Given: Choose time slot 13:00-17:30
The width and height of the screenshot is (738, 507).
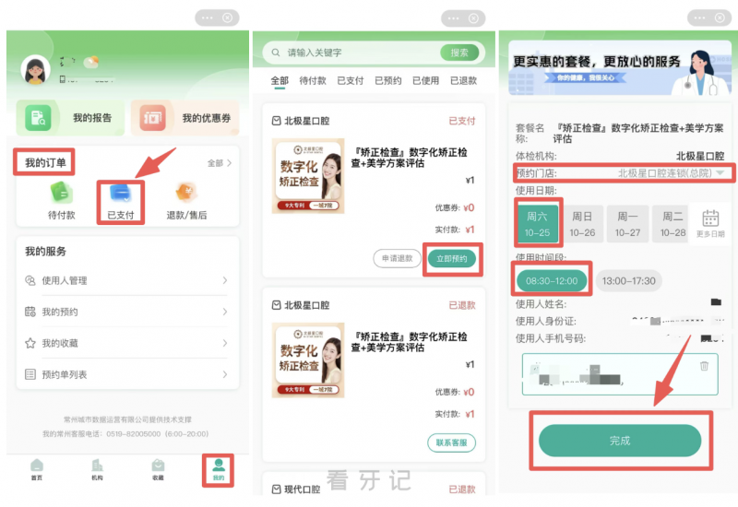Looking at the screenshot, I should coord(628,281).
